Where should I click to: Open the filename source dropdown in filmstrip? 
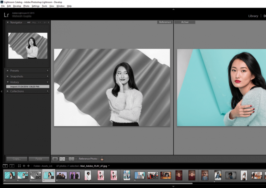click(109, 166)
